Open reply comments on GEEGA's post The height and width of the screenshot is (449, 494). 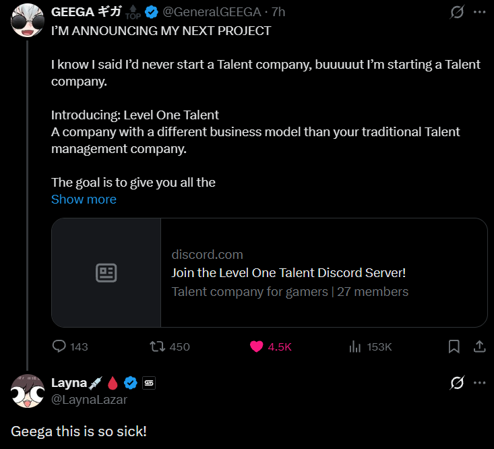(x=70, y=347)
